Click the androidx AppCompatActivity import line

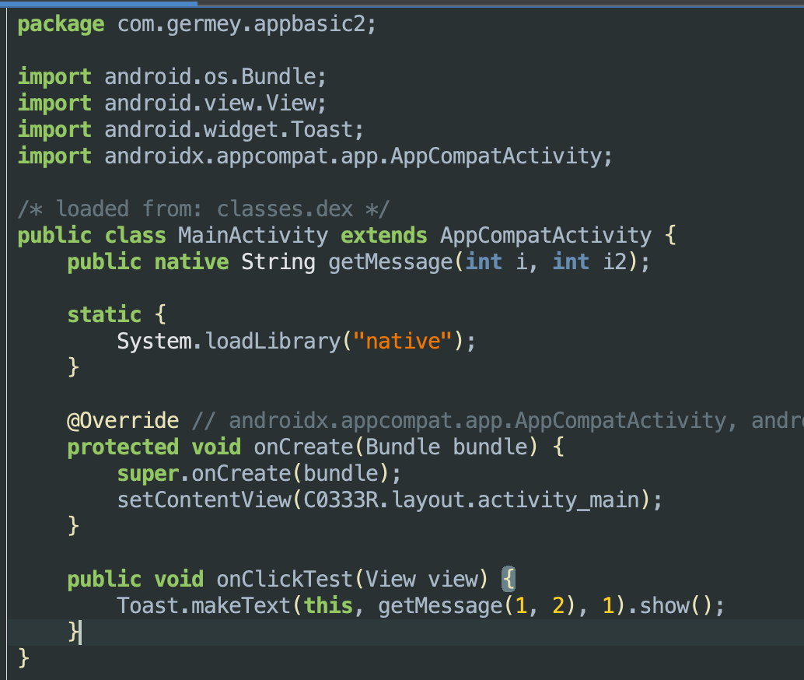[358, 156]
